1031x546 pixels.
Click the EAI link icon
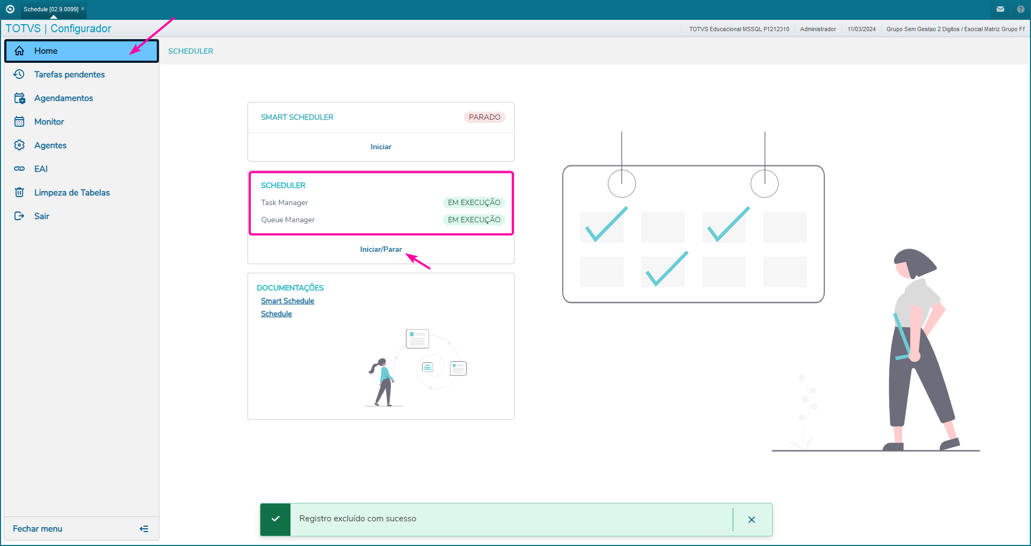click(x=19, y=169)
